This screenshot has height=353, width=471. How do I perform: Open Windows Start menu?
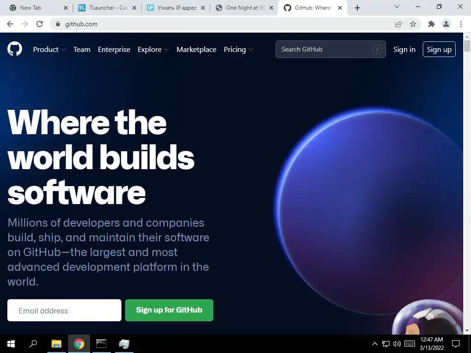[11, 344]
